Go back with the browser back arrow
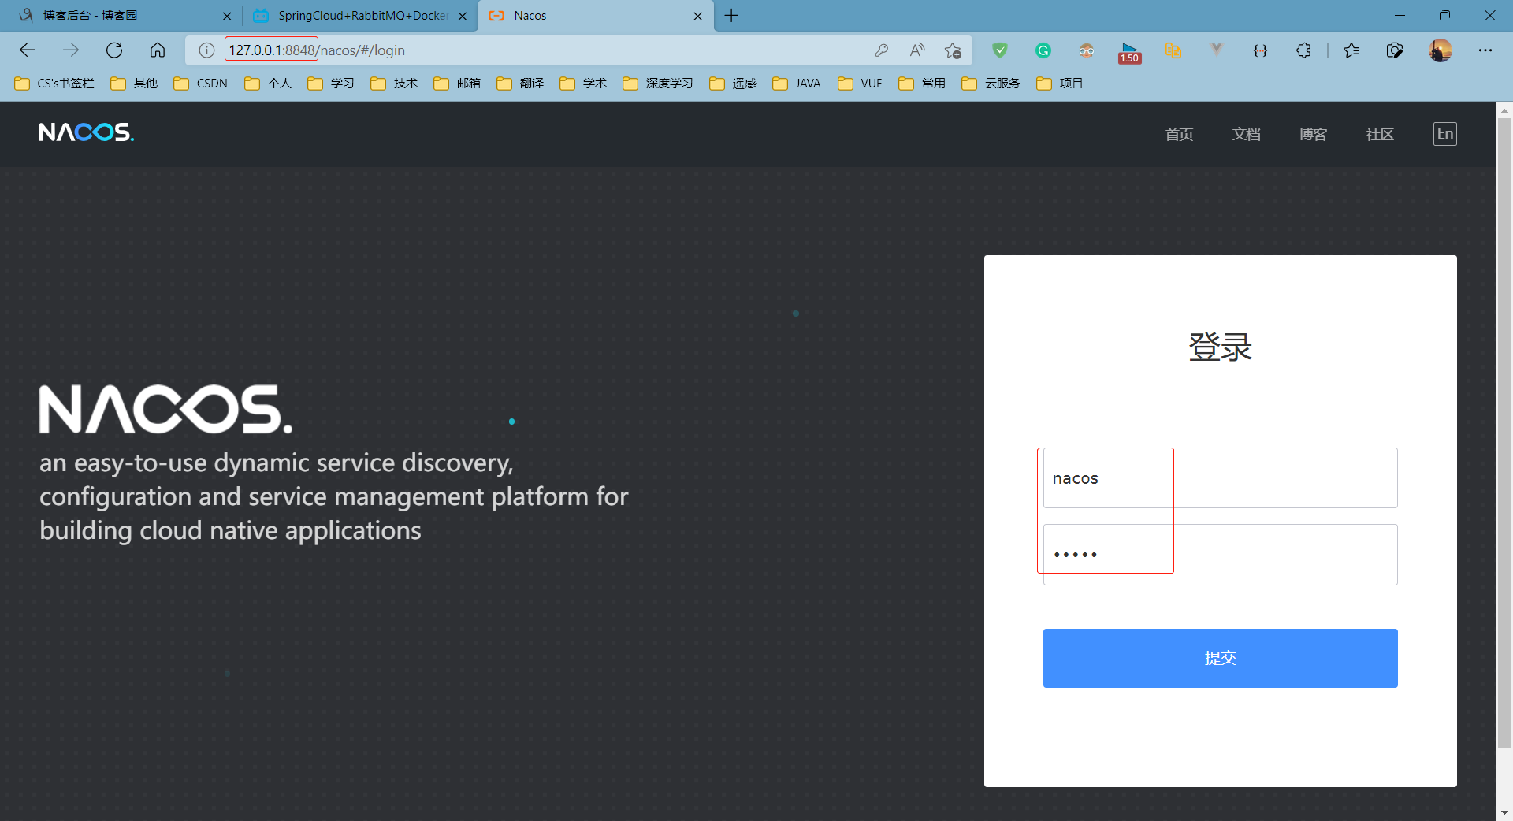Viewport: 1513px width, 821px height. (28, 50)
